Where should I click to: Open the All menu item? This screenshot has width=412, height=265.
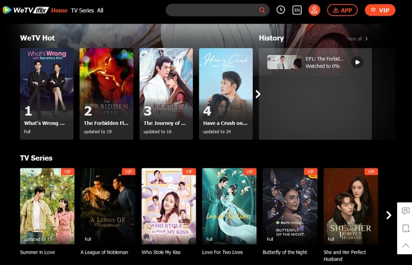tap(100, 10)
